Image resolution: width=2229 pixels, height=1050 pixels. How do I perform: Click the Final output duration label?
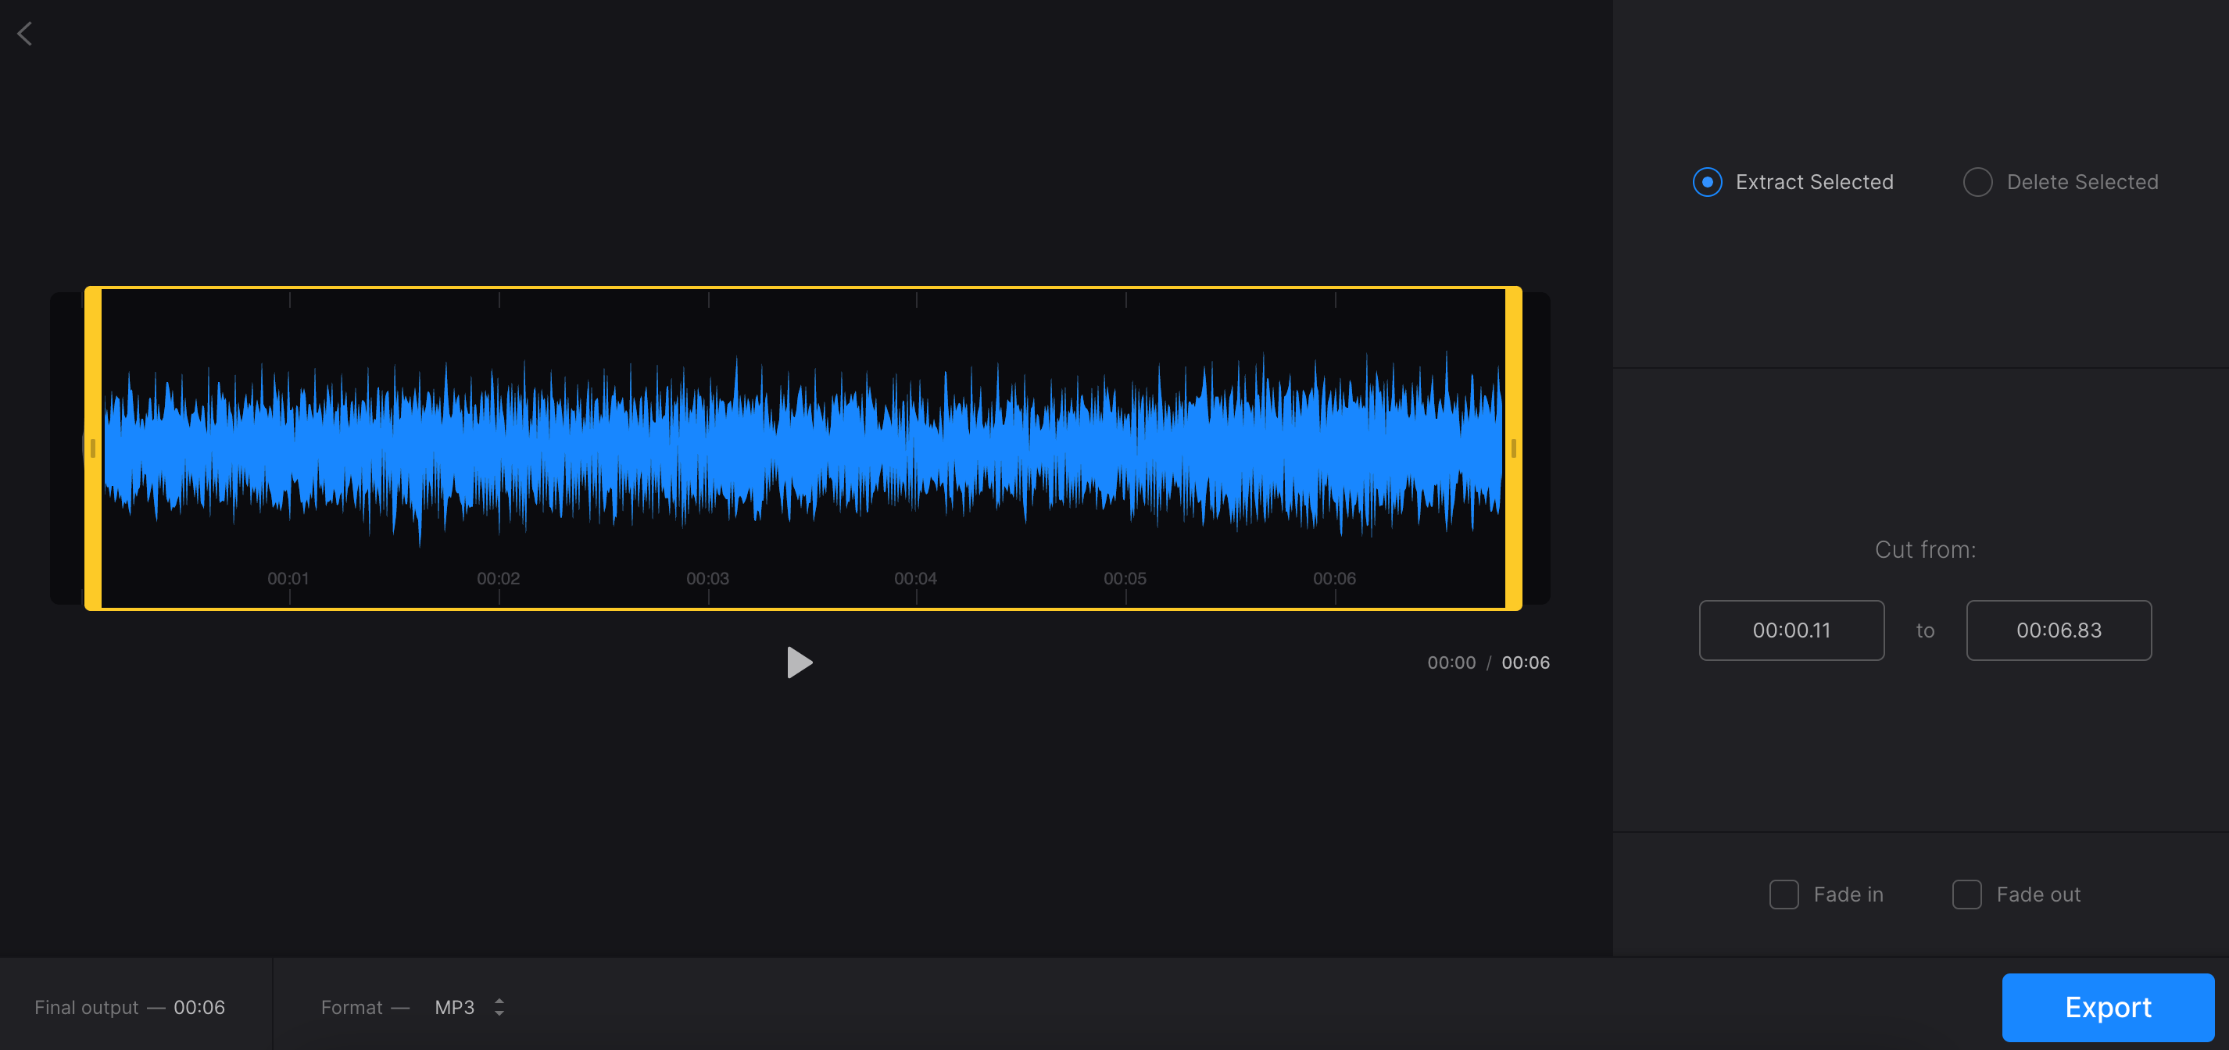(x=130, y=1006)
